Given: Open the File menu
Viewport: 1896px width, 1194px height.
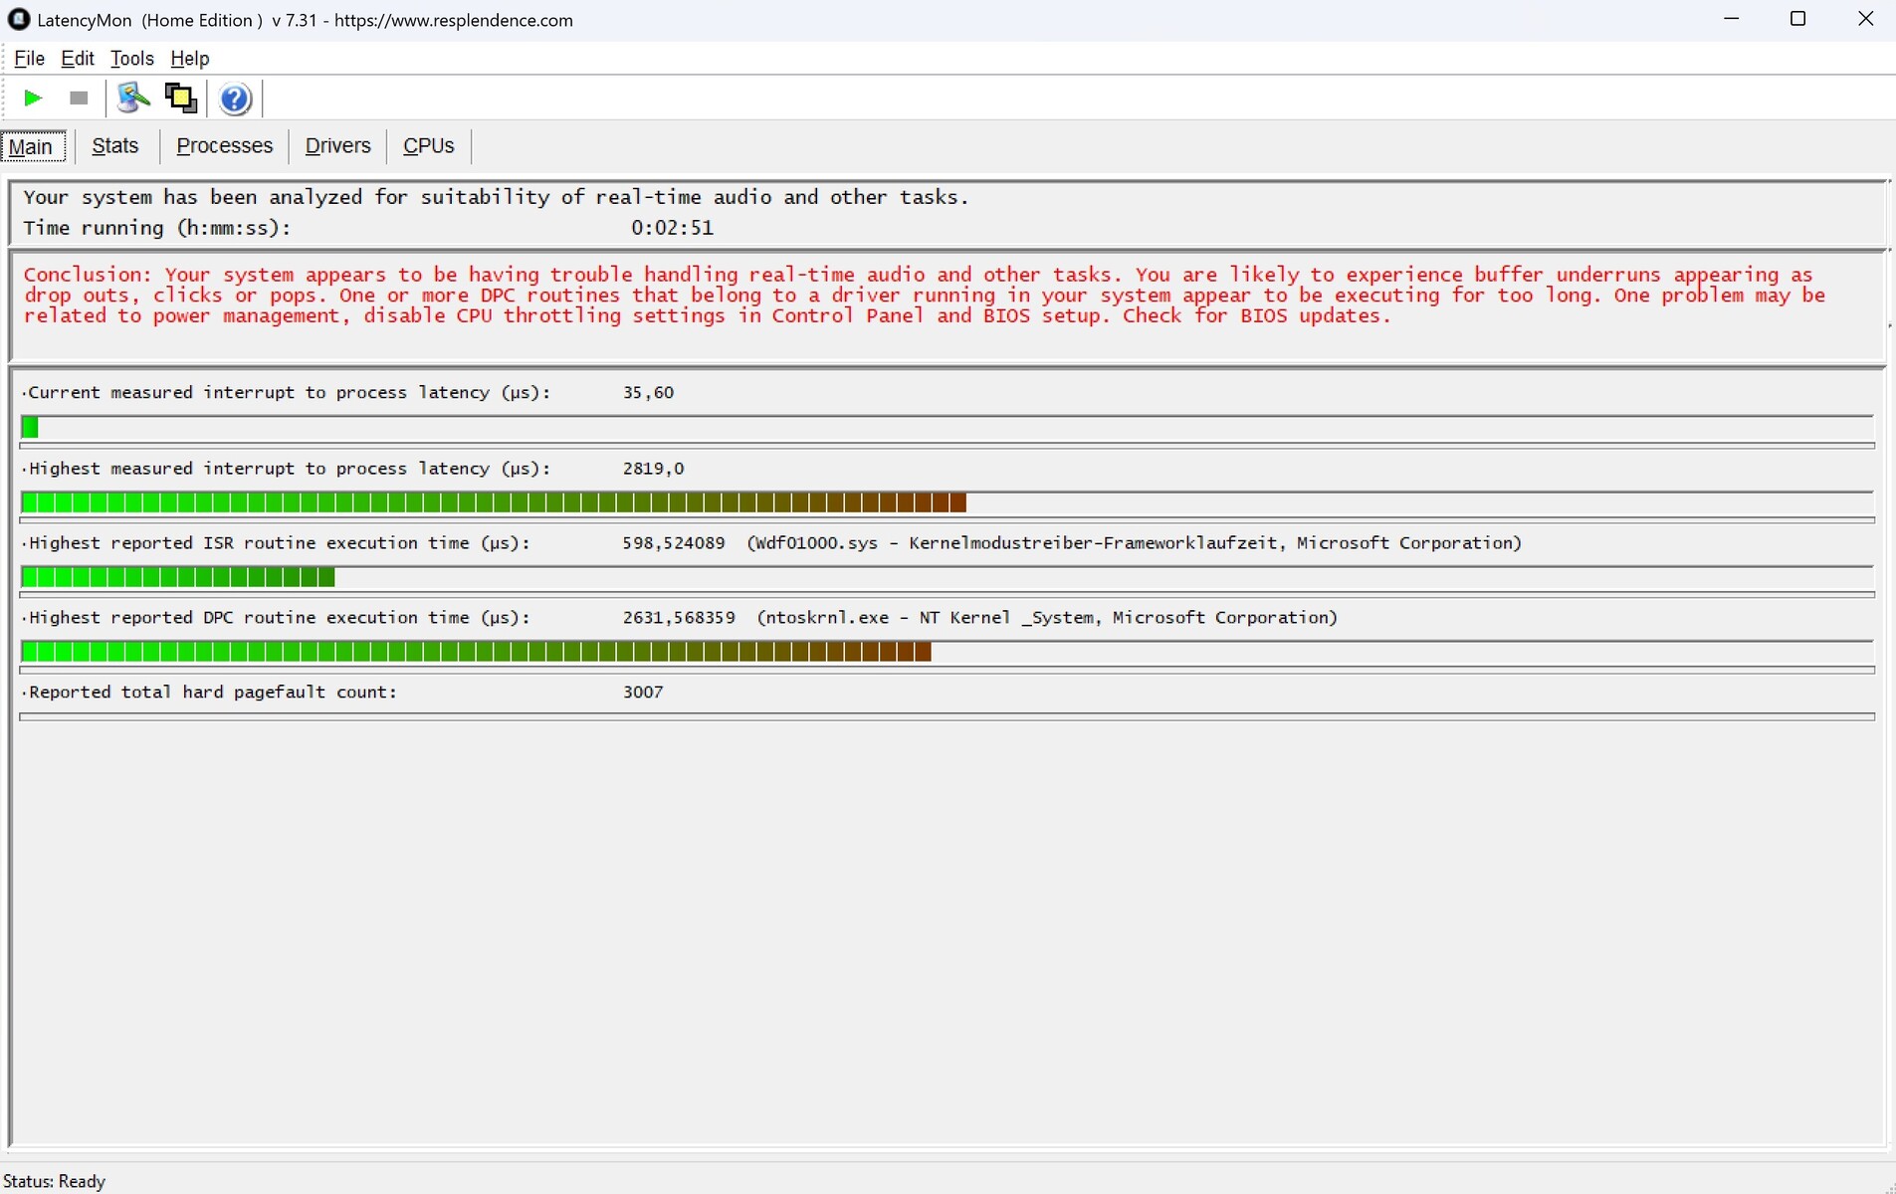Looking at the screenshot, I should [x=29, y=59].
